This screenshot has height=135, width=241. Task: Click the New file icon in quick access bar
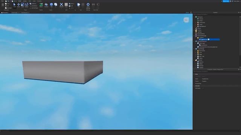[6, 1]
